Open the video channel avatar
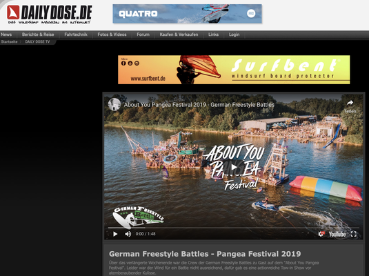The image size is (369, 276). [x=114, y=104]
